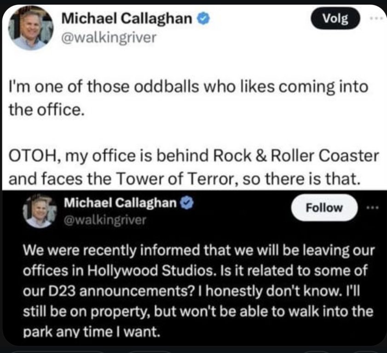Viewport: 387px width, 353px height.
Task: Open profile photo in top tweet
Action: tap(31, 28)
